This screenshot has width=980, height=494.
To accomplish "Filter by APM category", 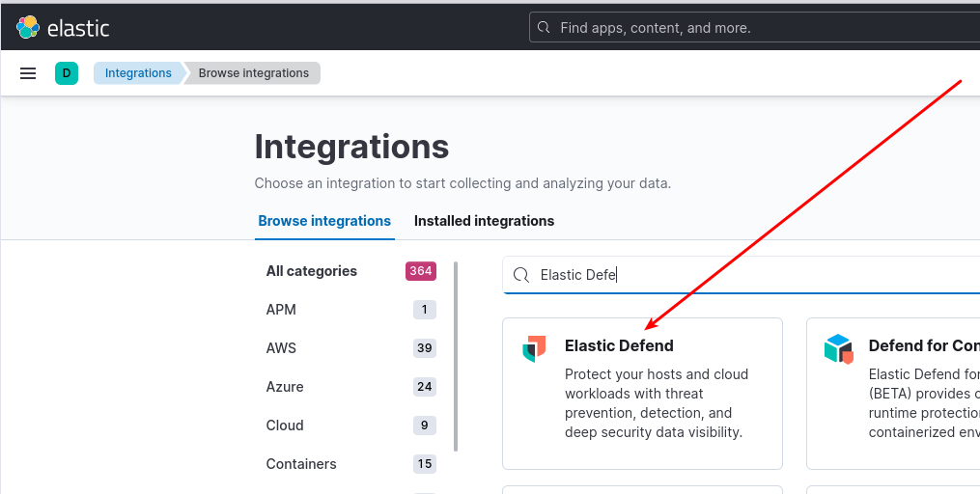I will point(281,310).
